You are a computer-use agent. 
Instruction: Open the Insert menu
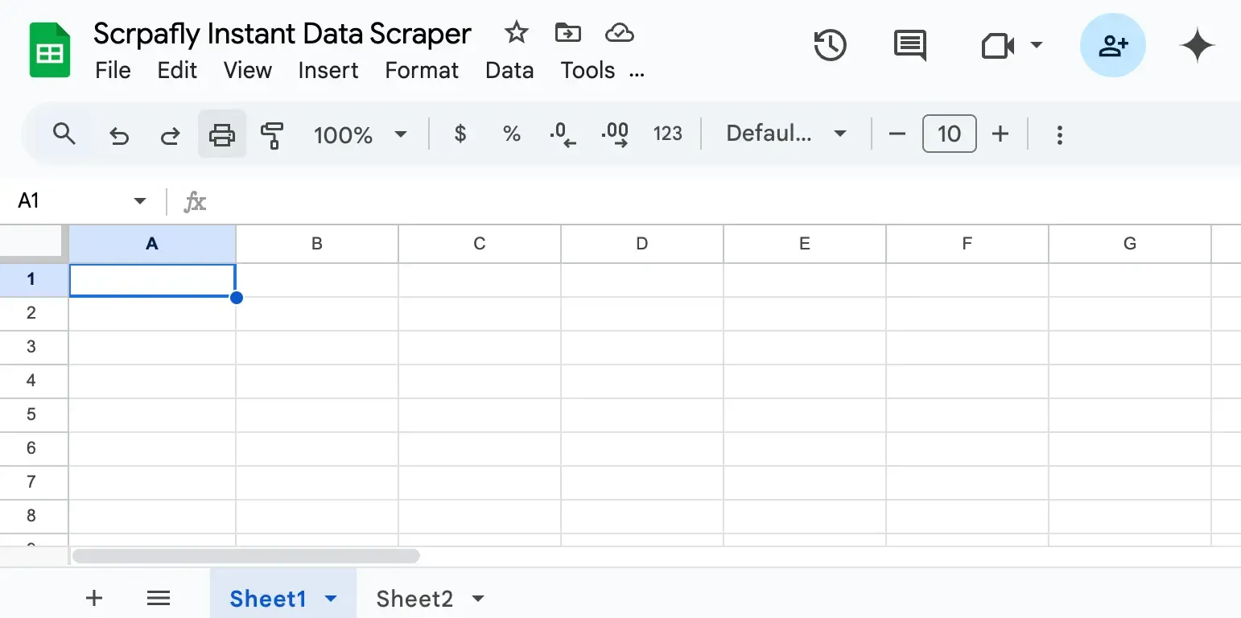click(328, 71)
